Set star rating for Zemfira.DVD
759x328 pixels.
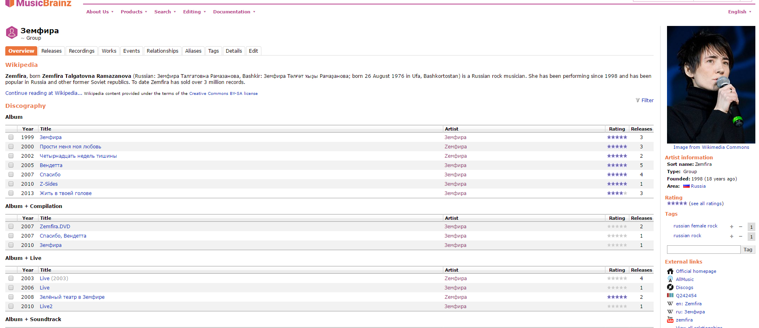[x=617, y=227]
